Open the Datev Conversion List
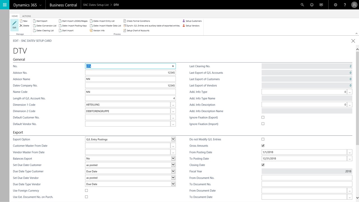 click(34, 26)
